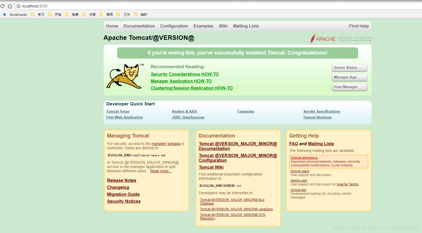Click the Bookmarks star icon
This screenshot has width=422, height=233.
tap(5, 14)
